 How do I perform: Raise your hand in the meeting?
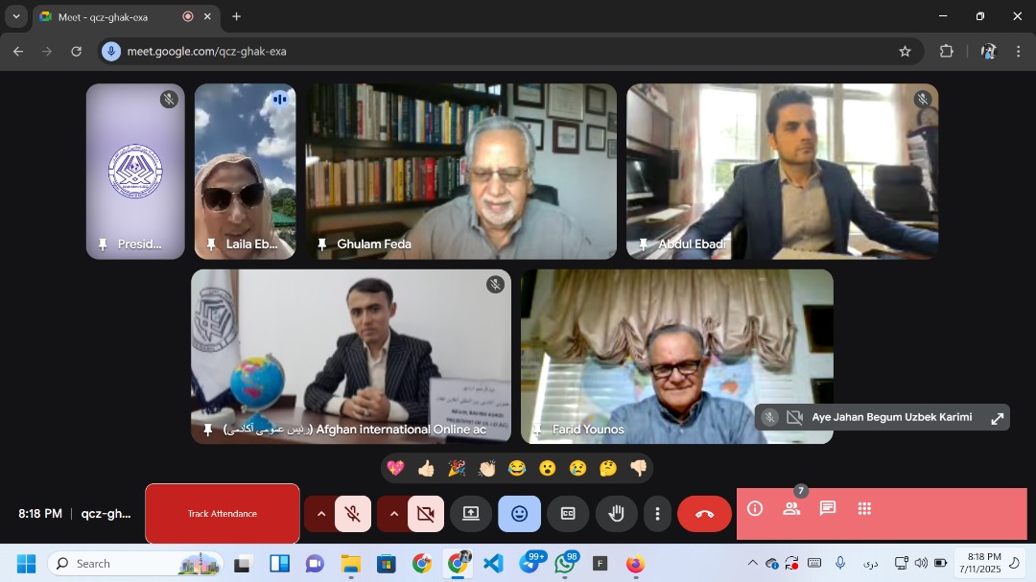[616, 514]
